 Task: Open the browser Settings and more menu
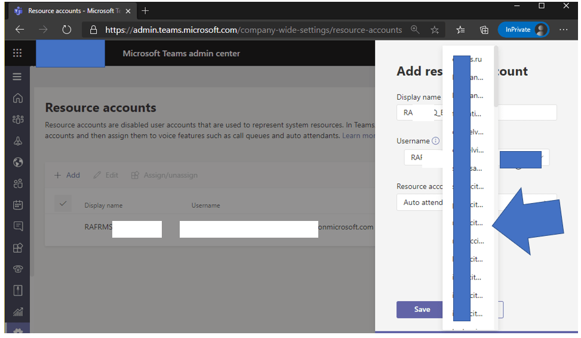pos(564,29)
